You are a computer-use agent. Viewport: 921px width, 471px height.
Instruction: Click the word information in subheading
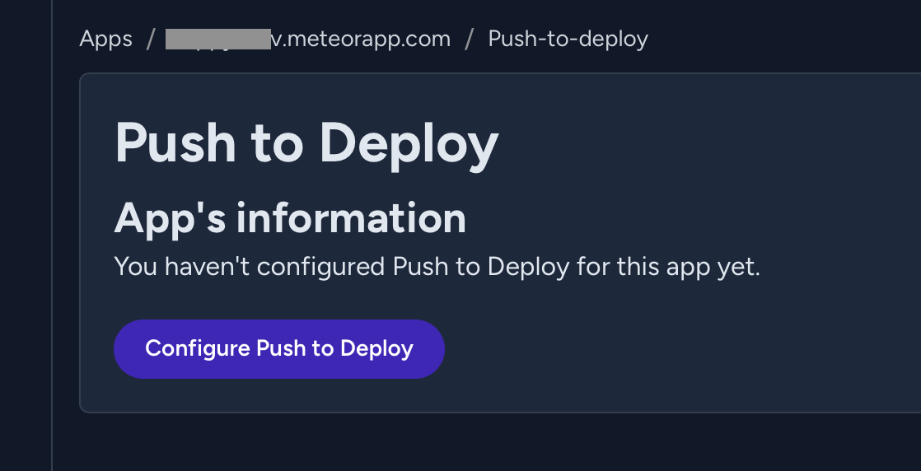pos(351,218)
